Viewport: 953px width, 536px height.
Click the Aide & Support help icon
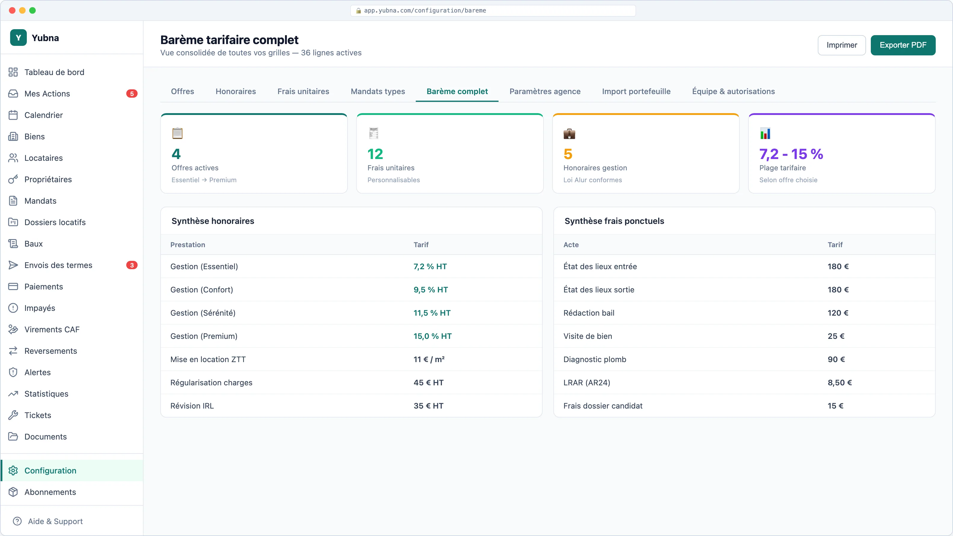(x=17, y=521)
